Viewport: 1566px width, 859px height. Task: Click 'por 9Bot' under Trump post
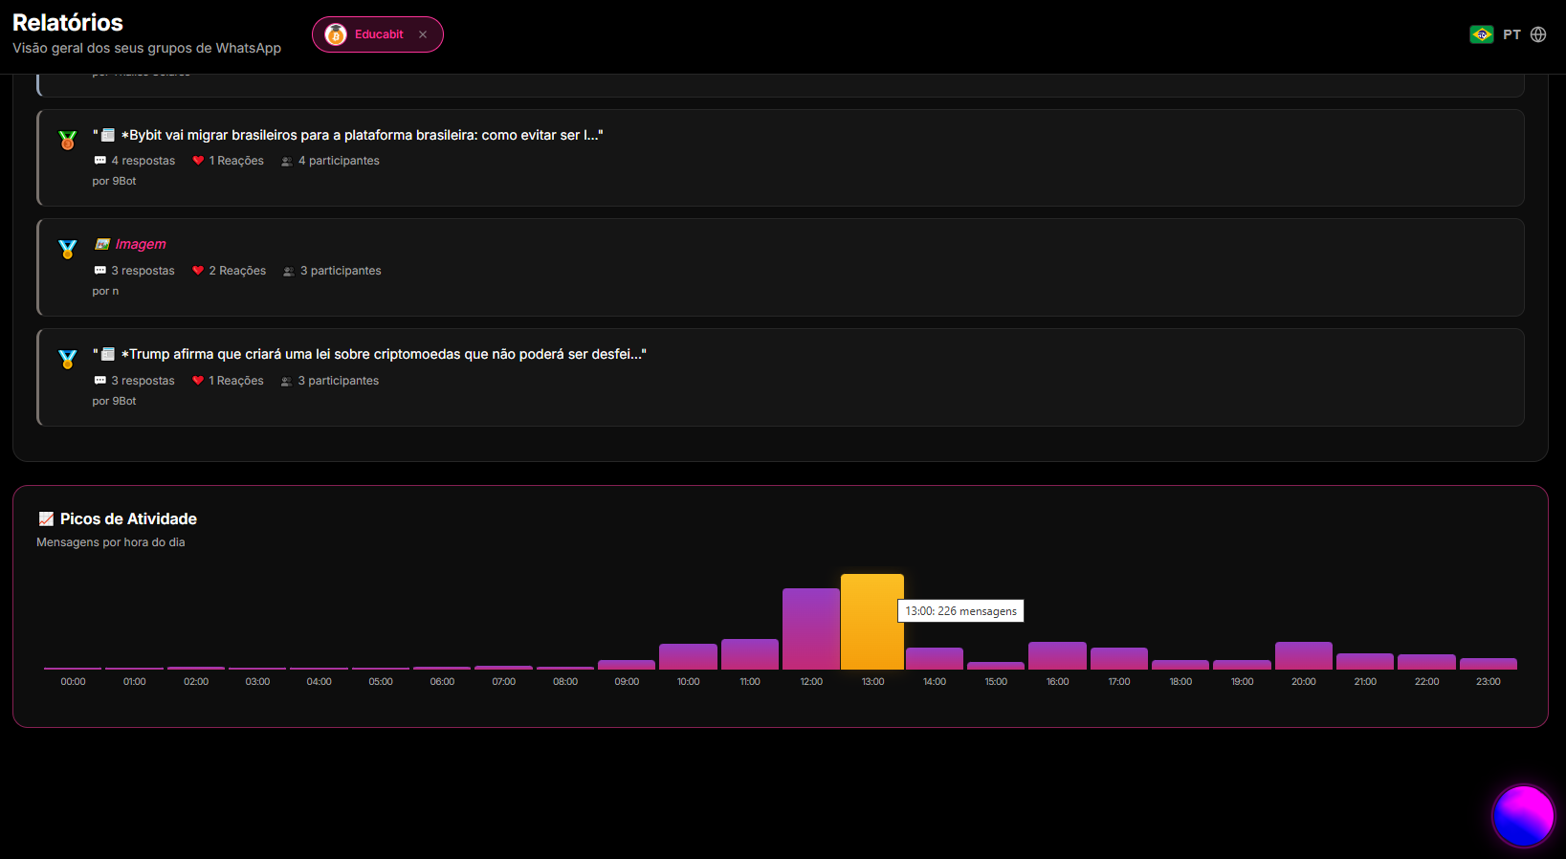pos(114,401)
